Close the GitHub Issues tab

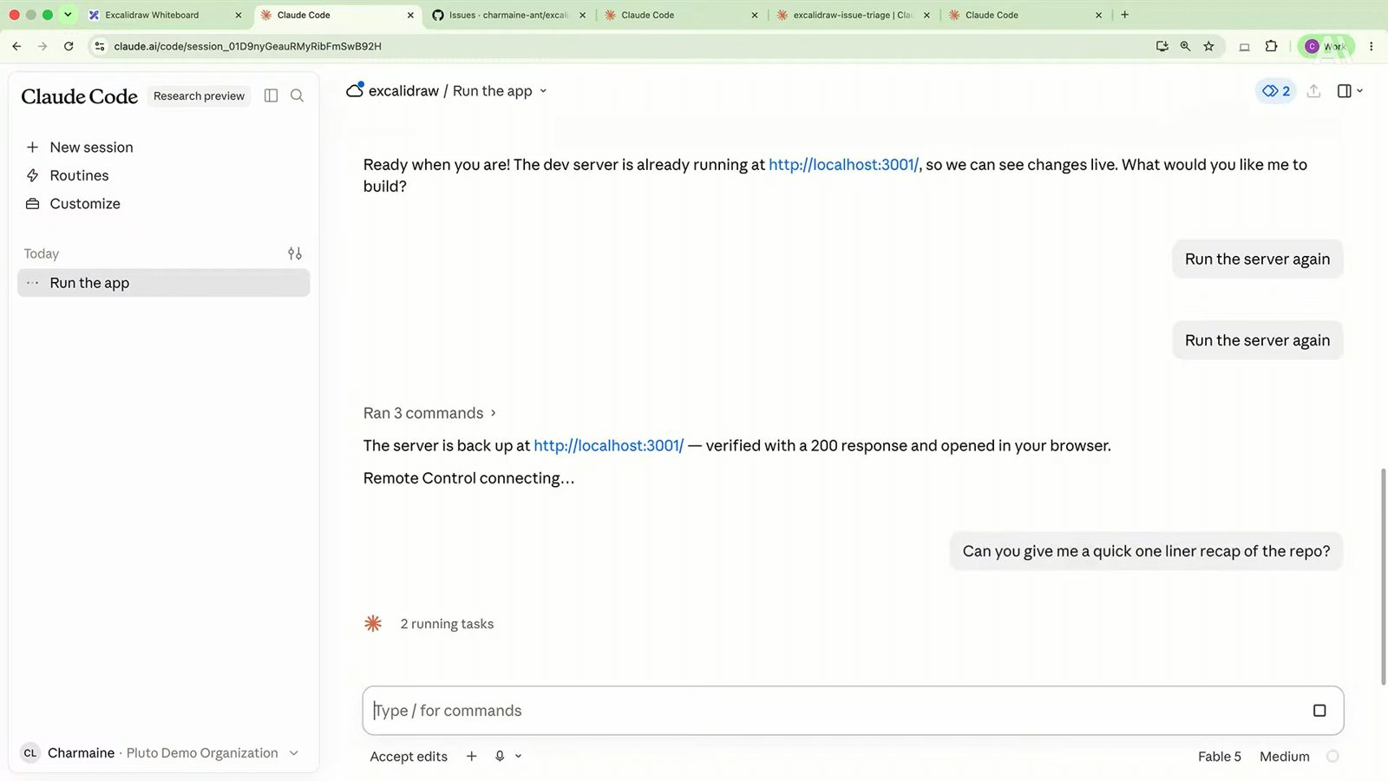pos(582,15)
